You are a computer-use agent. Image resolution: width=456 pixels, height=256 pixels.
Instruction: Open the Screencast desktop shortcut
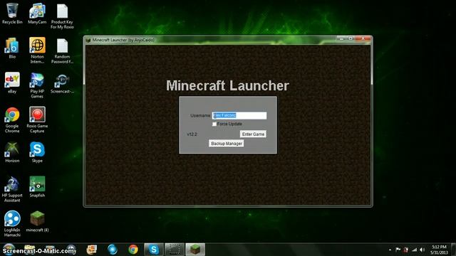pyautogui.click(x=62, y=84)
